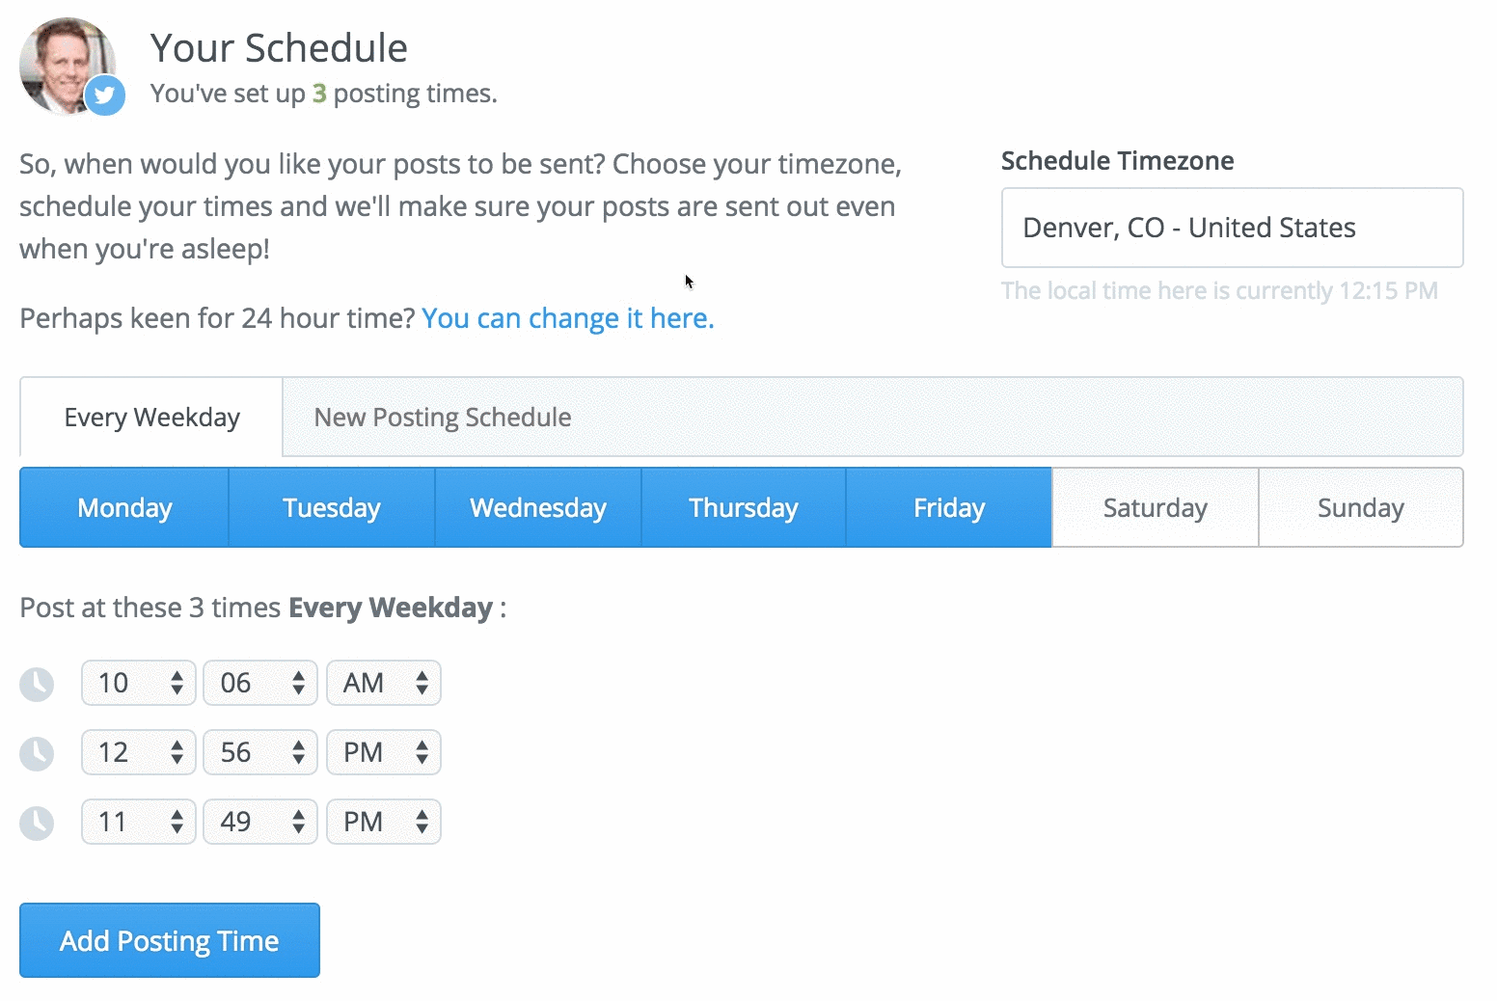Screen dimensions: 1497x1001
Task: Click the up arrow on the 11 hour stepper
Action: click(177, 813)
